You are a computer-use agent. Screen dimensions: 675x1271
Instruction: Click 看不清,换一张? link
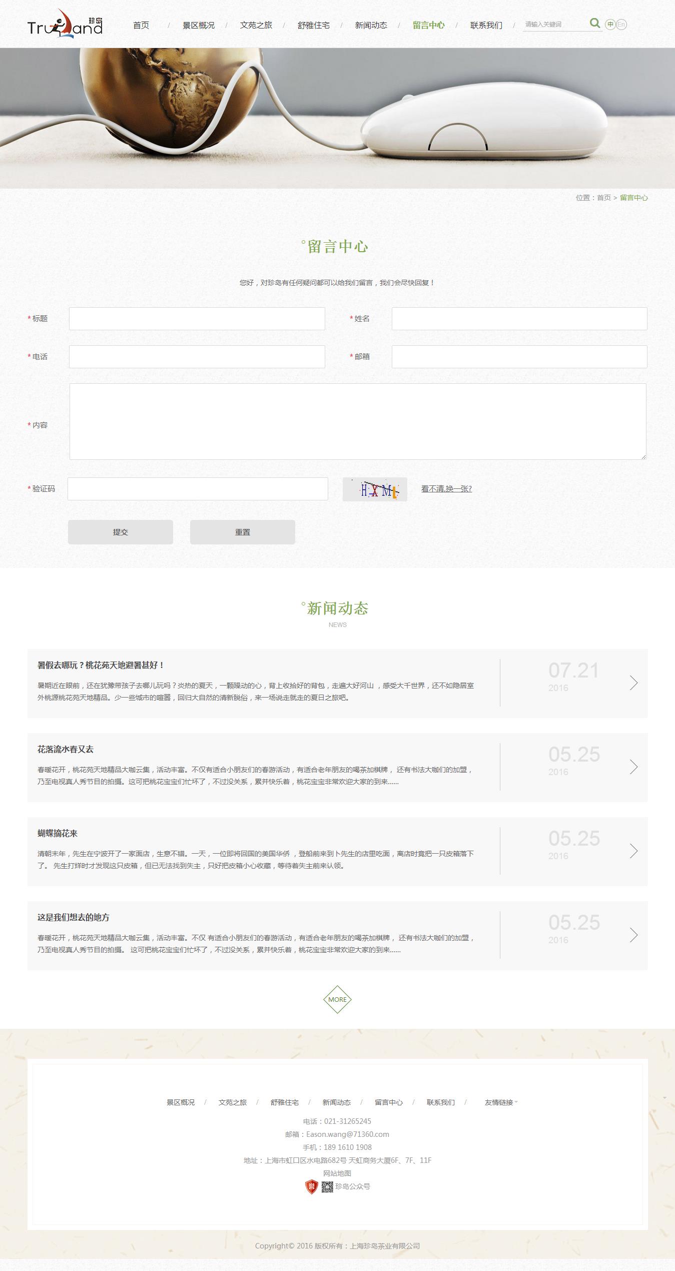tap(446, 489)
